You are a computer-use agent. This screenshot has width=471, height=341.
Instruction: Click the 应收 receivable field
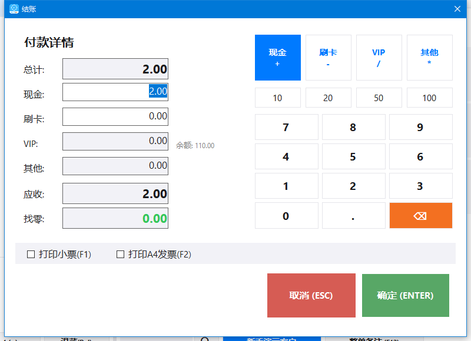pyautogui.click(x=115, y=193)
